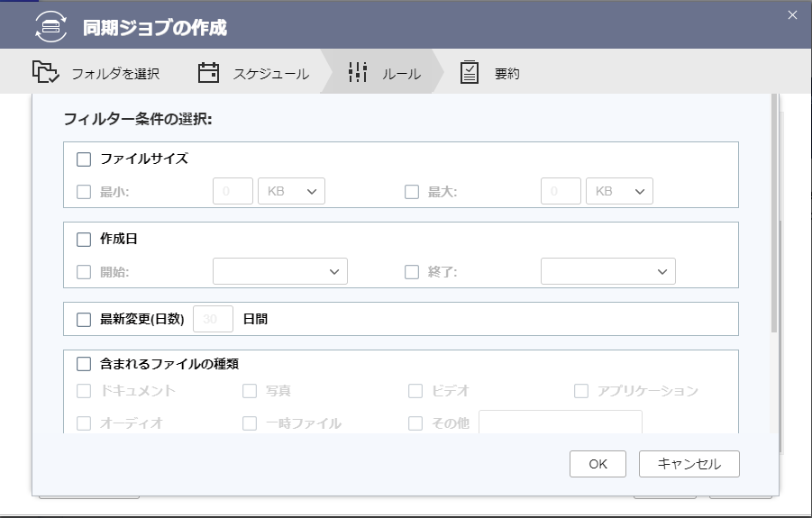Switch to the 要約 step tab
Screen dimensions: 812x518
coord(506,74)
